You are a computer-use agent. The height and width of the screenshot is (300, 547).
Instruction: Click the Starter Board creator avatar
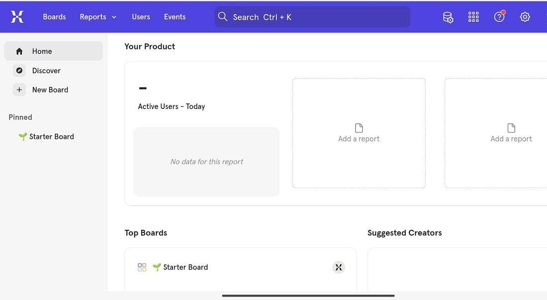[339, 267]
